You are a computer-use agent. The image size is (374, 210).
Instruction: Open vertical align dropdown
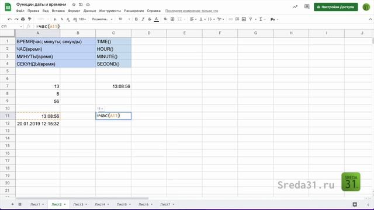tap(202, 19)
